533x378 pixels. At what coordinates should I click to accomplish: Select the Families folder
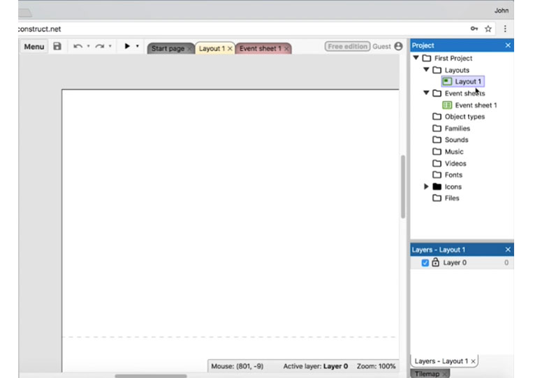point(457,129)
